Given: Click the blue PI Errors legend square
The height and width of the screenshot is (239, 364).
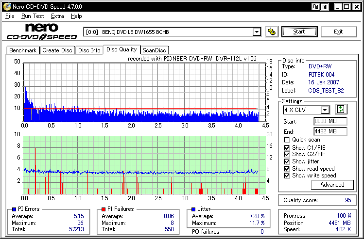Looking at the screenshot, I should pos(14,209).
